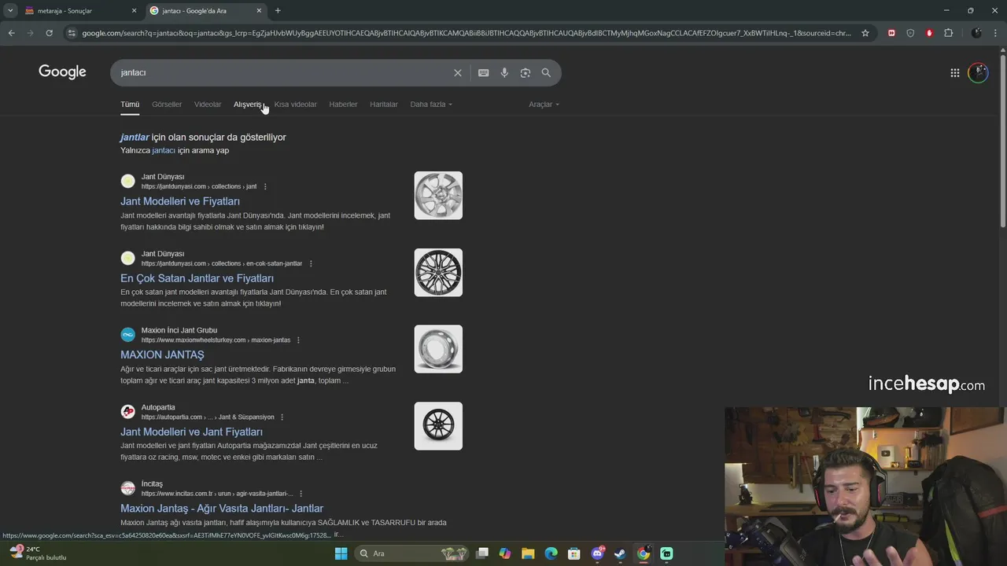1007x566 pixels.
Task: Open the on-screen keyboard icon in search bar
Action: tap(484, 72)
